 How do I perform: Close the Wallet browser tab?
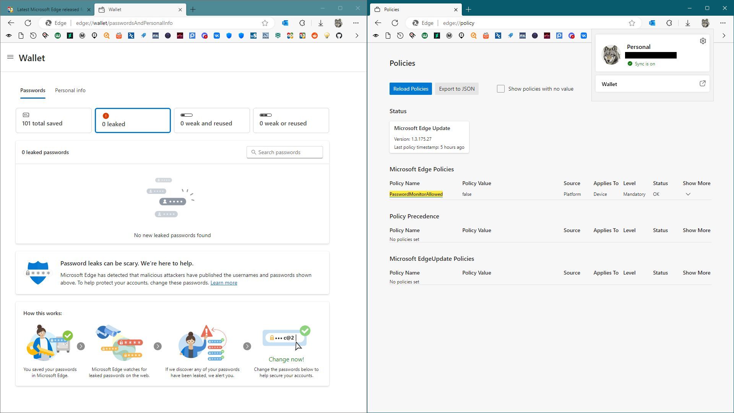180,9
